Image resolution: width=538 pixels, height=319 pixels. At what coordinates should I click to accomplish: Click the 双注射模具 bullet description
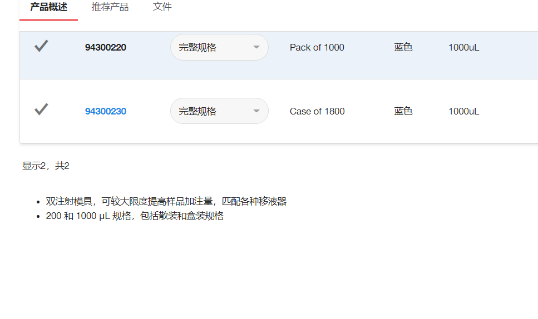pos(166,202)
